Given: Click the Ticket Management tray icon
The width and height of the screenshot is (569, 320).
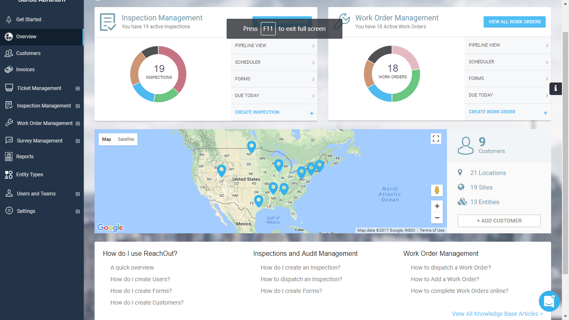Looking at the screenshot, I should 9,88.
